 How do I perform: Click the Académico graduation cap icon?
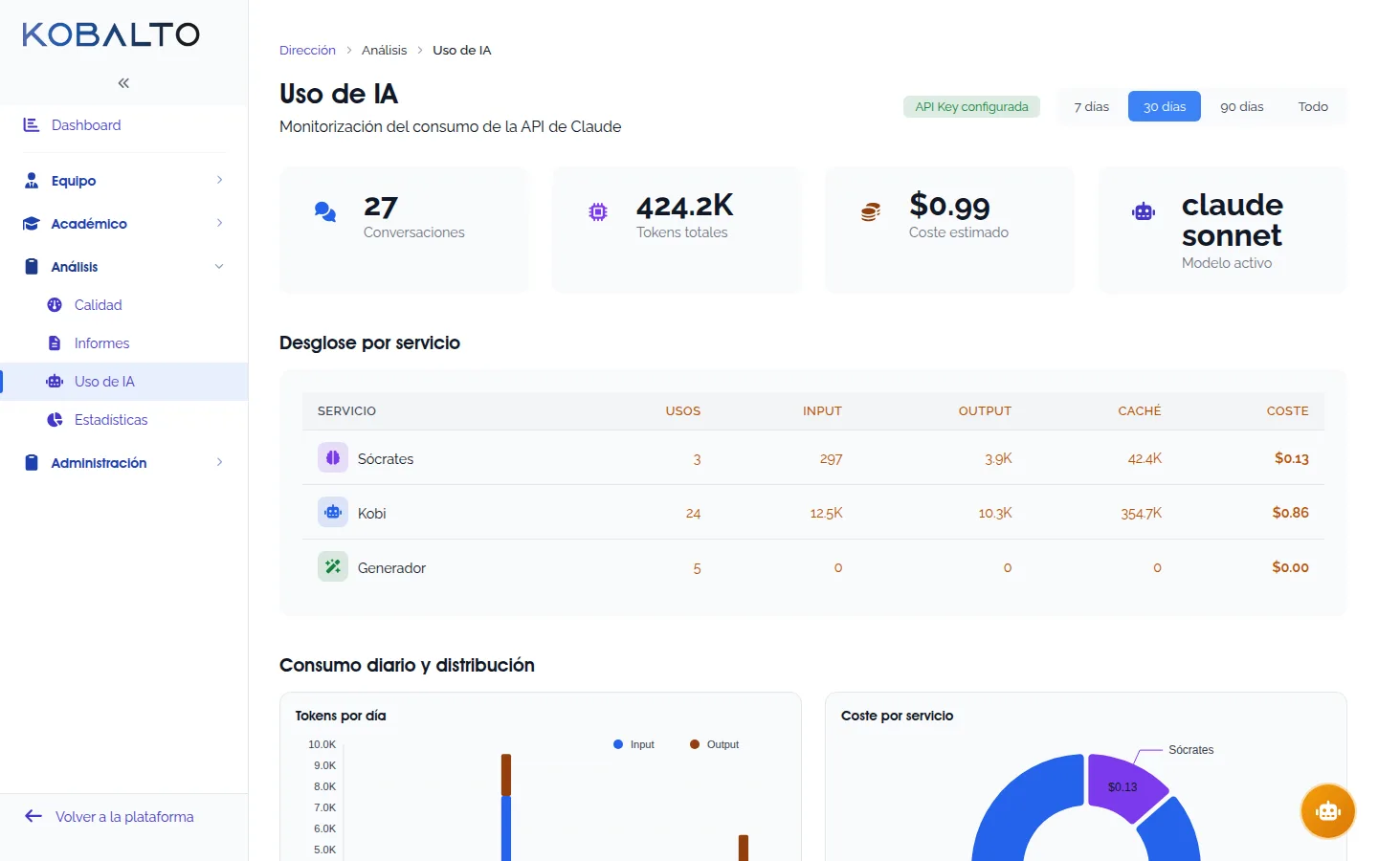(32, 224)
